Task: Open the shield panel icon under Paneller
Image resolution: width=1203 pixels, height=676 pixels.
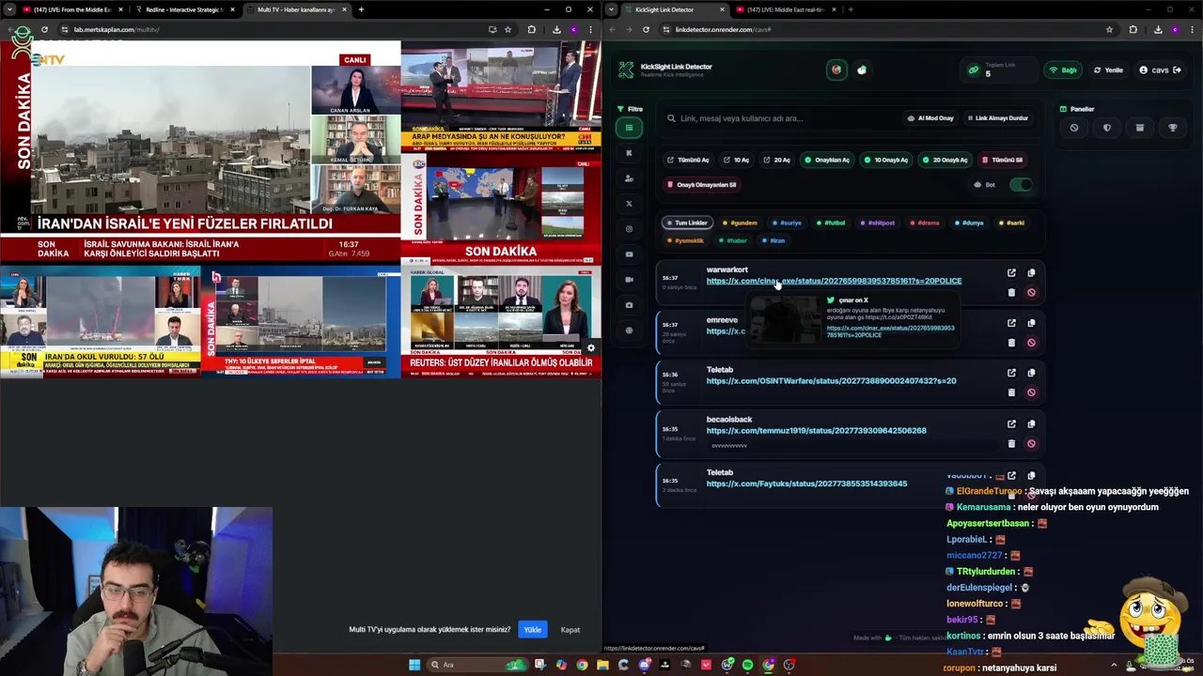Action: [1107, 128]
